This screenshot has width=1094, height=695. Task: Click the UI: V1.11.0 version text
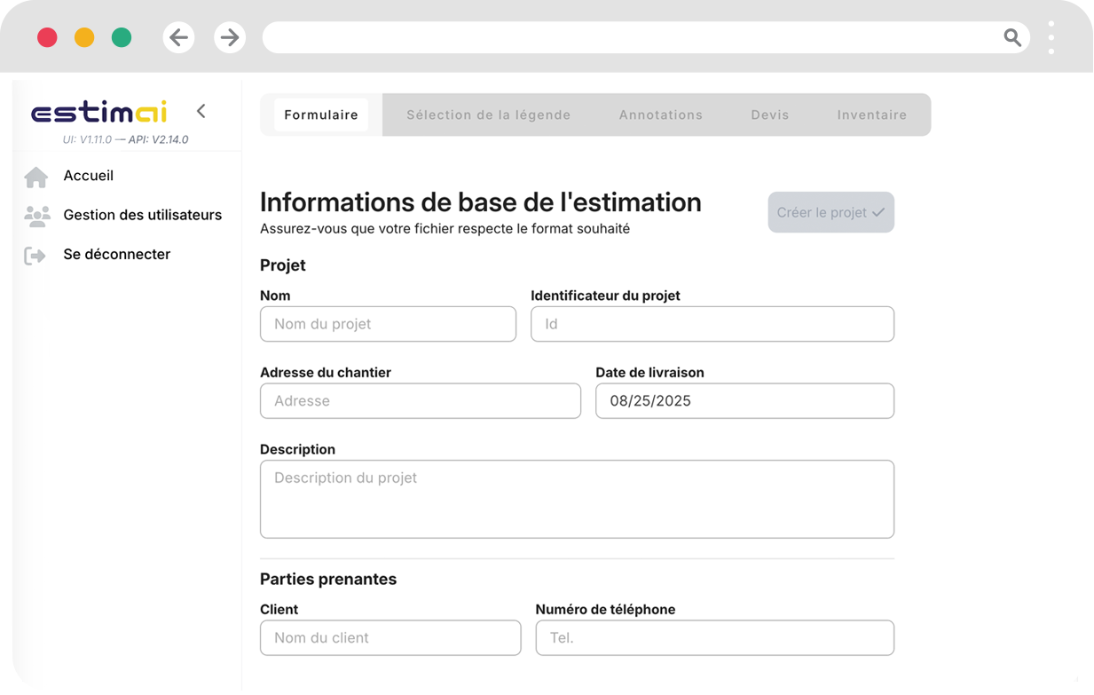pos(87,139)
